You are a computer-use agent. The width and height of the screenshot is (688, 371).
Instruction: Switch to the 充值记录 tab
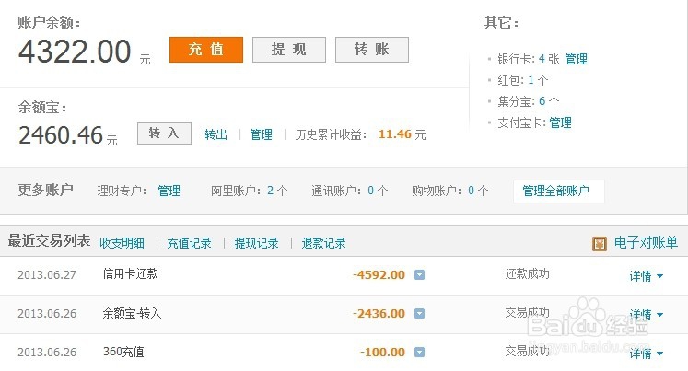(189, 243)
